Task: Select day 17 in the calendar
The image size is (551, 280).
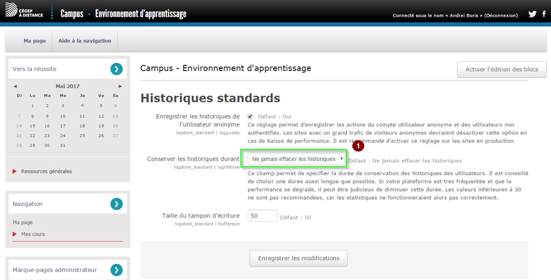Action: tap(63, 126)
